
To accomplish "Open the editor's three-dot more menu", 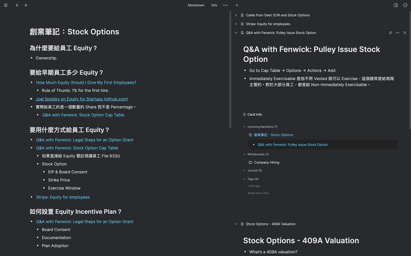I will (x=225, y=5).
